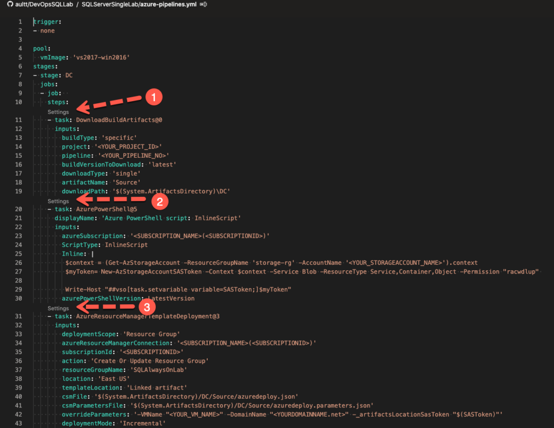Click the 'Inline: |' line

click(78, 253)
